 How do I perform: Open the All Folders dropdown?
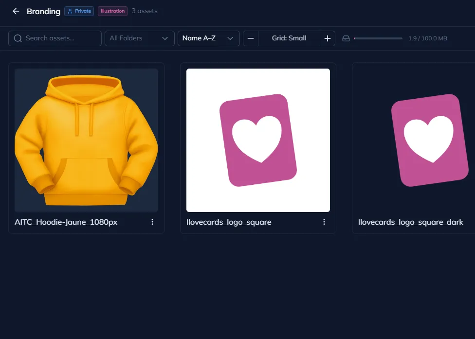click(x=139, y=38)
